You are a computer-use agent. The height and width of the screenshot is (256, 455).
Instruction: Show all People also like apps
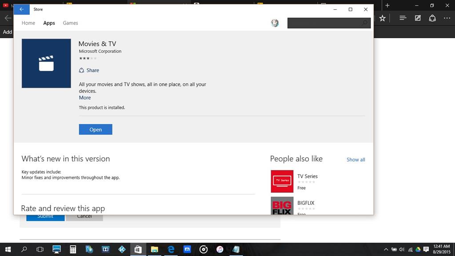(x=356, y=160)
